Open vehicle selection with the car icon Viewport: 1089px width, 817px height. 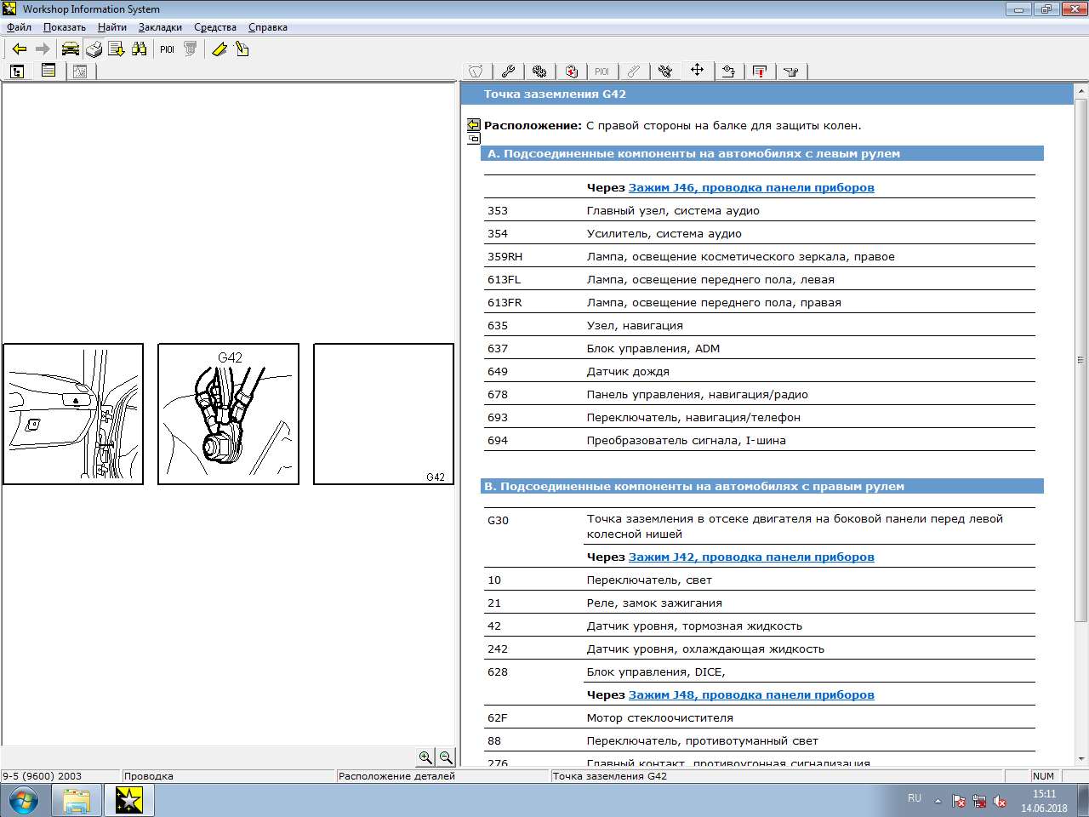(x=70, y=49)
